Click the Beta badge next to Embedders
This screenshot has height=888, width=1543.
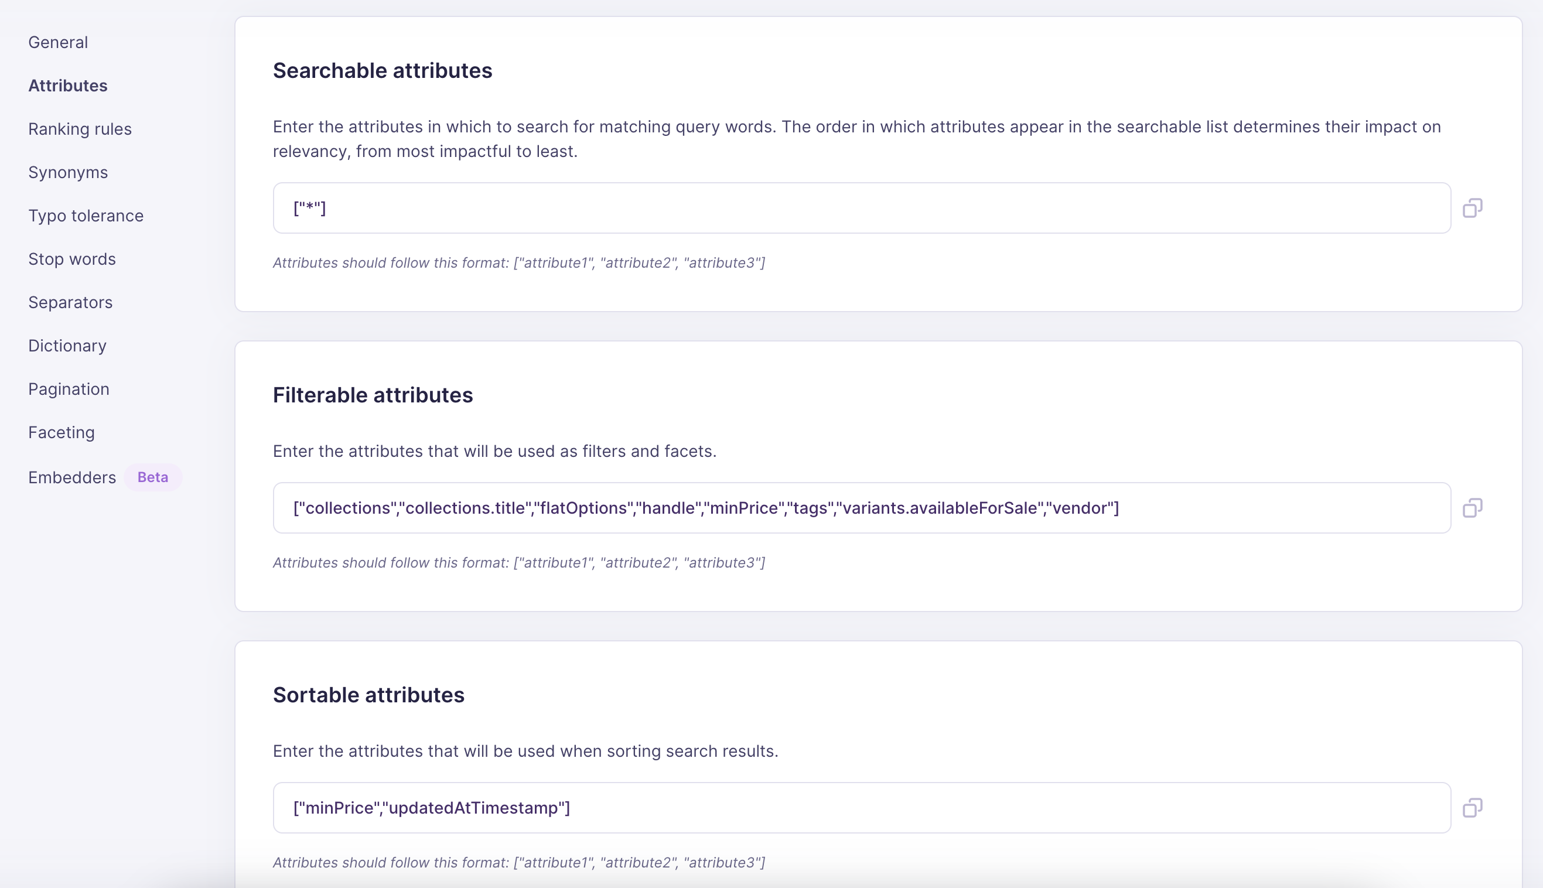pos(152,477)
